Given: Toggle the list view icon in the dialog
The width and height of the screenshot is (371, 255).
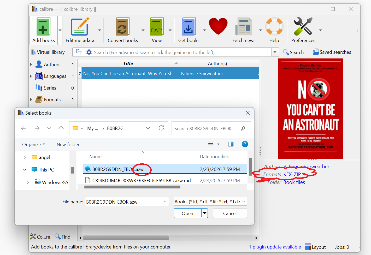Looking at the screenshot, I should (211, 144).
